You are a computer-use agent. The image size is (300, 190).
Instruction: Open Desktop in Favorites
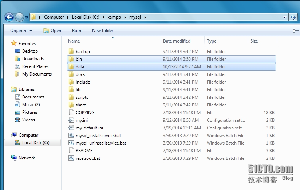[26, 51]
